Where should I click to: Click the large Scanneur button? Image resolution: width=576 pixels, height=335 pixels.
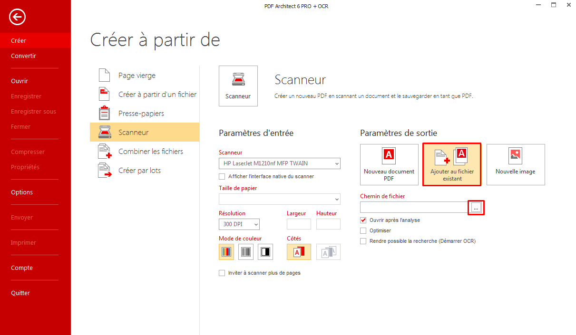click(x=238, y=86)
